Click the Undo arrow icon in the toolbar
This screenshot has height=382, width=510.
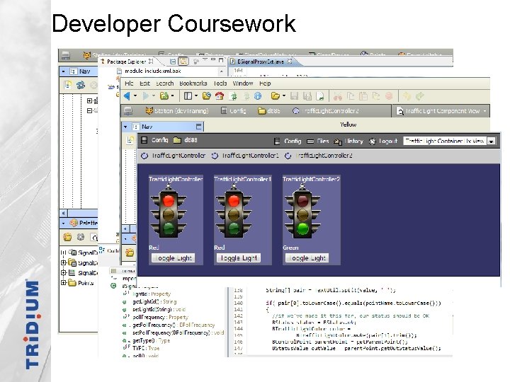pyautogui.click(x=407, y=95)
